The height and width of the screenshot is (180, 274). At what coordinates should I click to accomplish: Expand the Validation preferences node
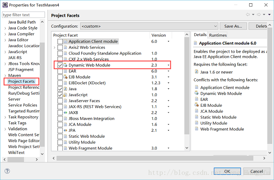click(x=5, y=129)
